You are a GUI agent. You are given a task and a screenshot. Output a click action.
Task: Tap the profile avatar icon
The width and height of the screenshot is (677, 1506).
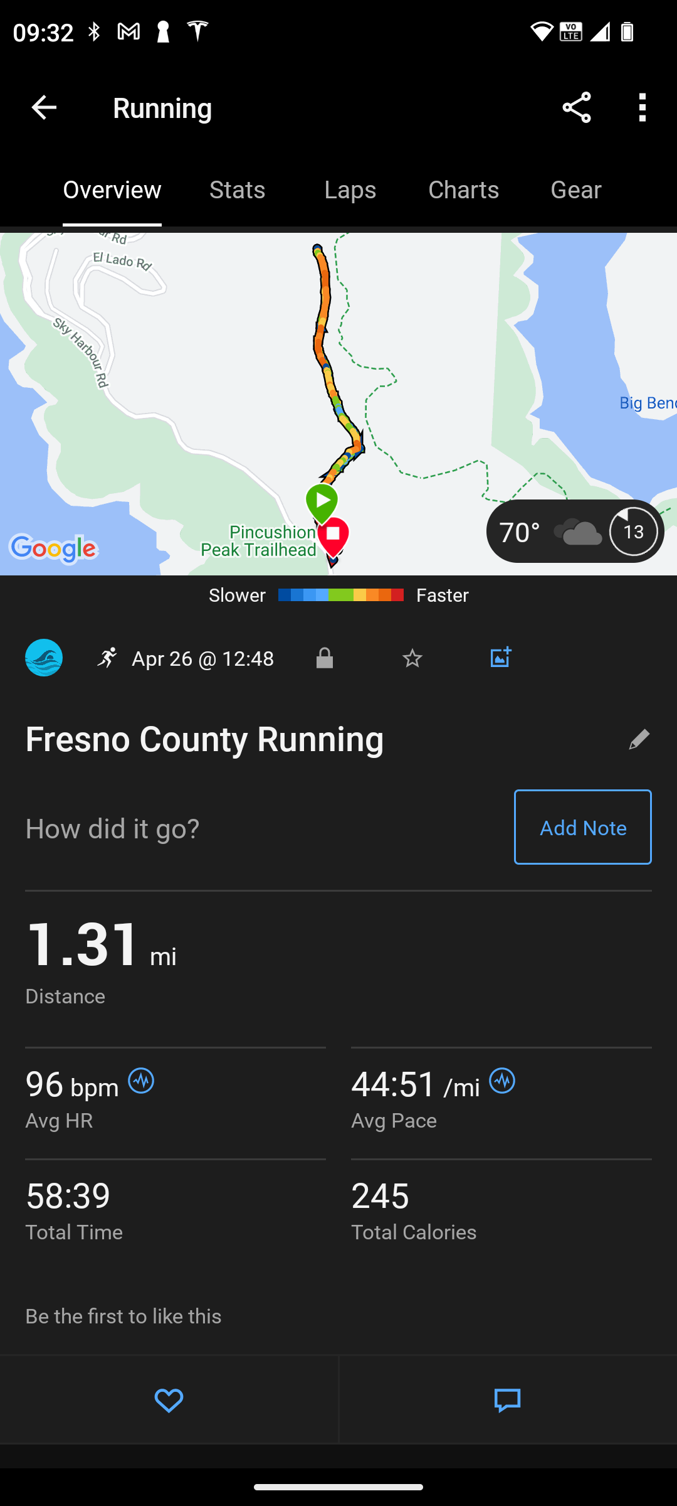pos(44,658)
